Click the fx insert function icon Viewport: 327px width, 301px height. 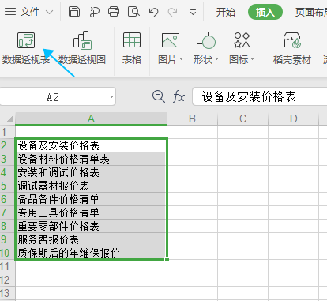pos(179,96)
